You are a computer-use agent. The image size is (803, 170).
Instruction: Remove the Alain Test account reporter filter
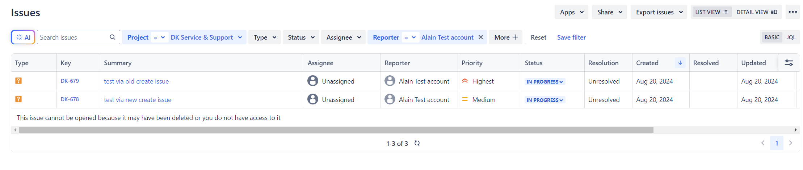481,37
